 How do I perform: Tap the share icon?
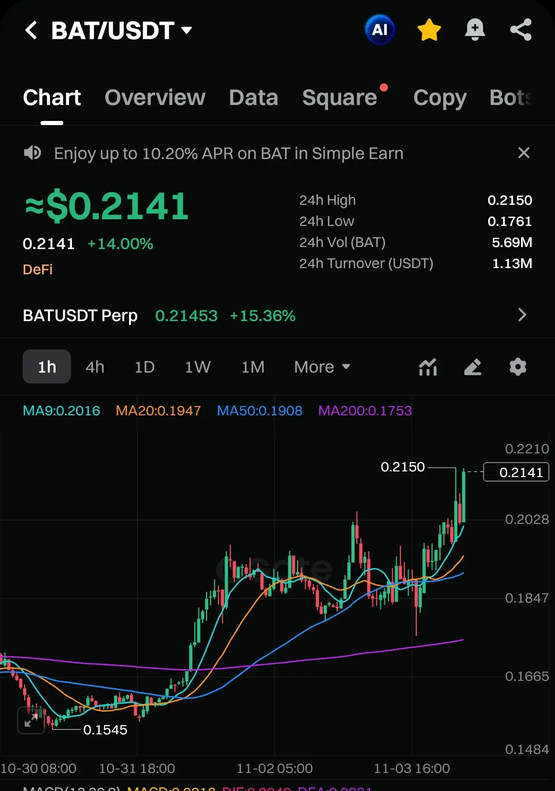pos(521,30)
